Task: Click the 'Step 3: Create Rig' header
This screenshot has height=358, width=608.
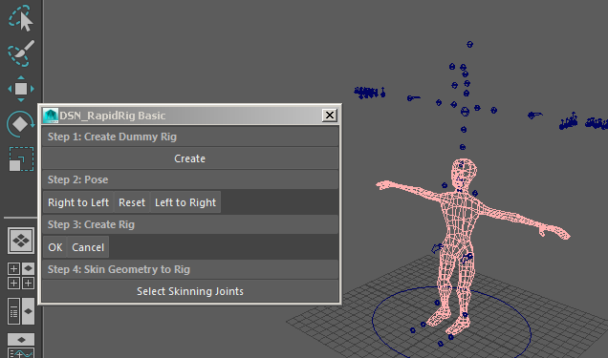Action: coord(190,224)
